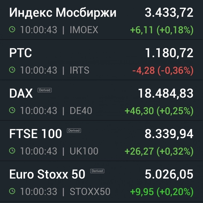Click the clock icon beside UK100
This screenshot has height=203, width=203.
point(12,151)
